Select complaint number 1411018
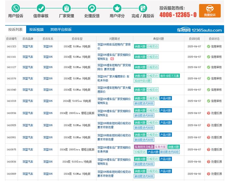This screenshot has height=181, width=228. (11, 101)
